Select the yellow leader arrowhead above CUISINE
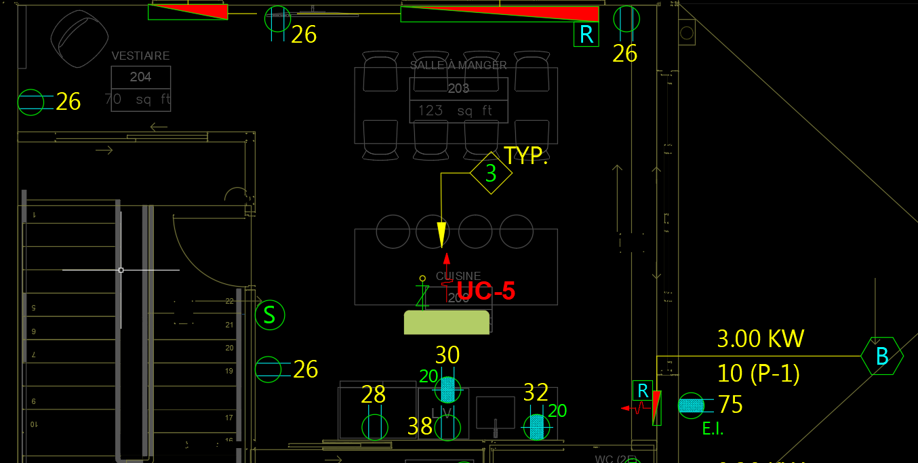 (x=441, y=235)
